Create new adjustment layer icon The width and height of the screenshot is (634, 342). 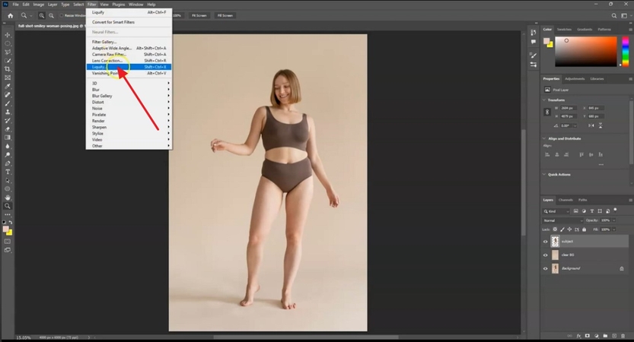point(597,335)
